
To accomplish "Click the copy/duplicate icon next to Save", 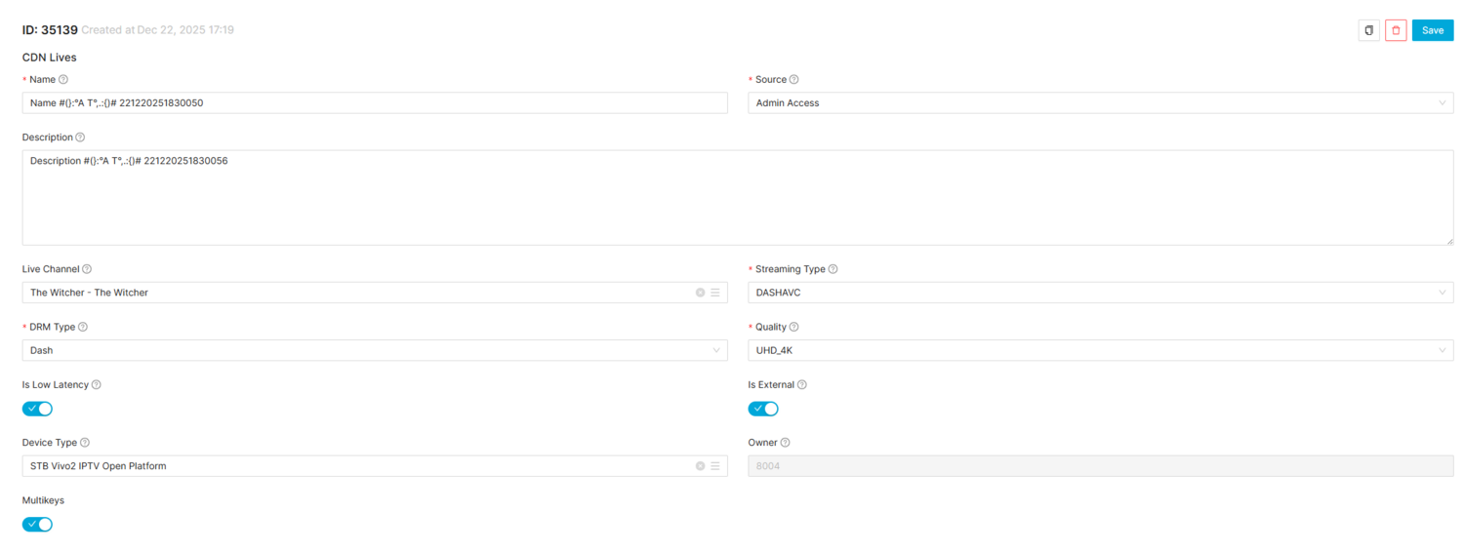I will tap(1368, 30).
